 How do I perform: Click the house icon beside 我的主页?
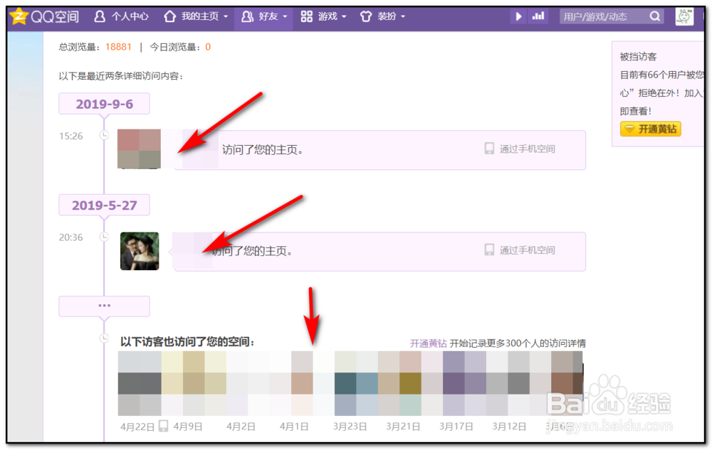(x=170, y=17)
